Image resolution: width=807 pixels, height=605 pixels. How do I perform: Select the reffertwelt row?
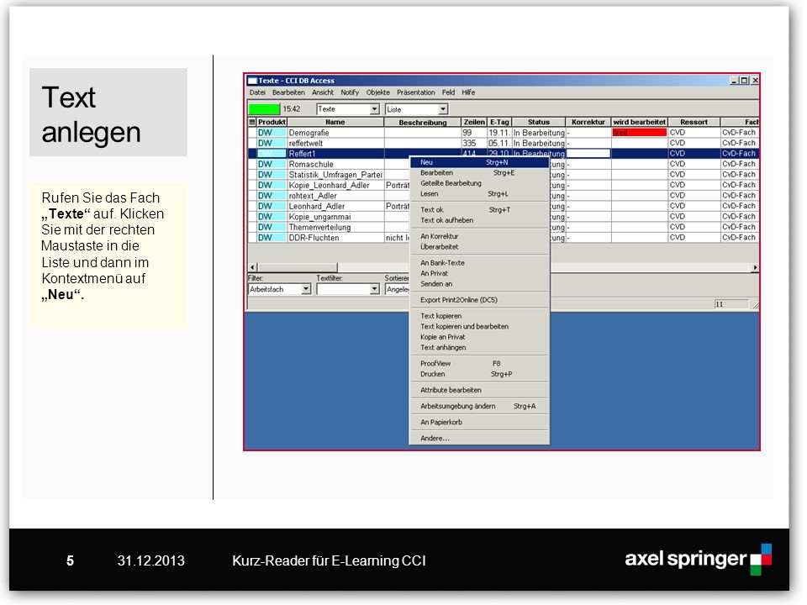pos(504,143)
